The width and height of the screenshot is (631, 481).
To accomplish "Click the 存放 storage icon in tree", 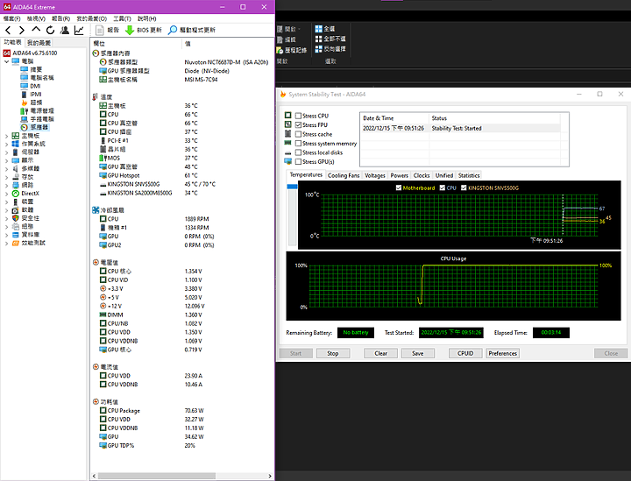I will 15,177.
